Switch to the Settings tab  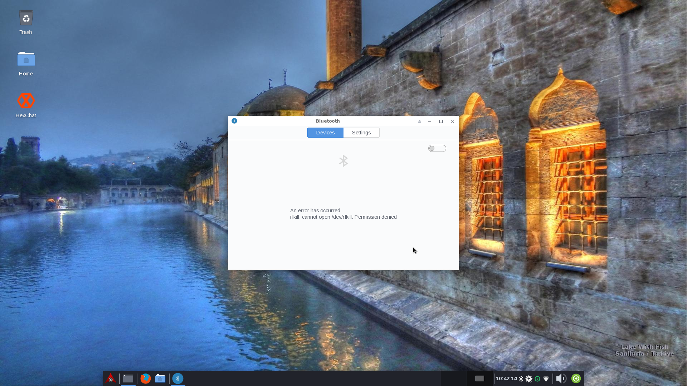361,133
